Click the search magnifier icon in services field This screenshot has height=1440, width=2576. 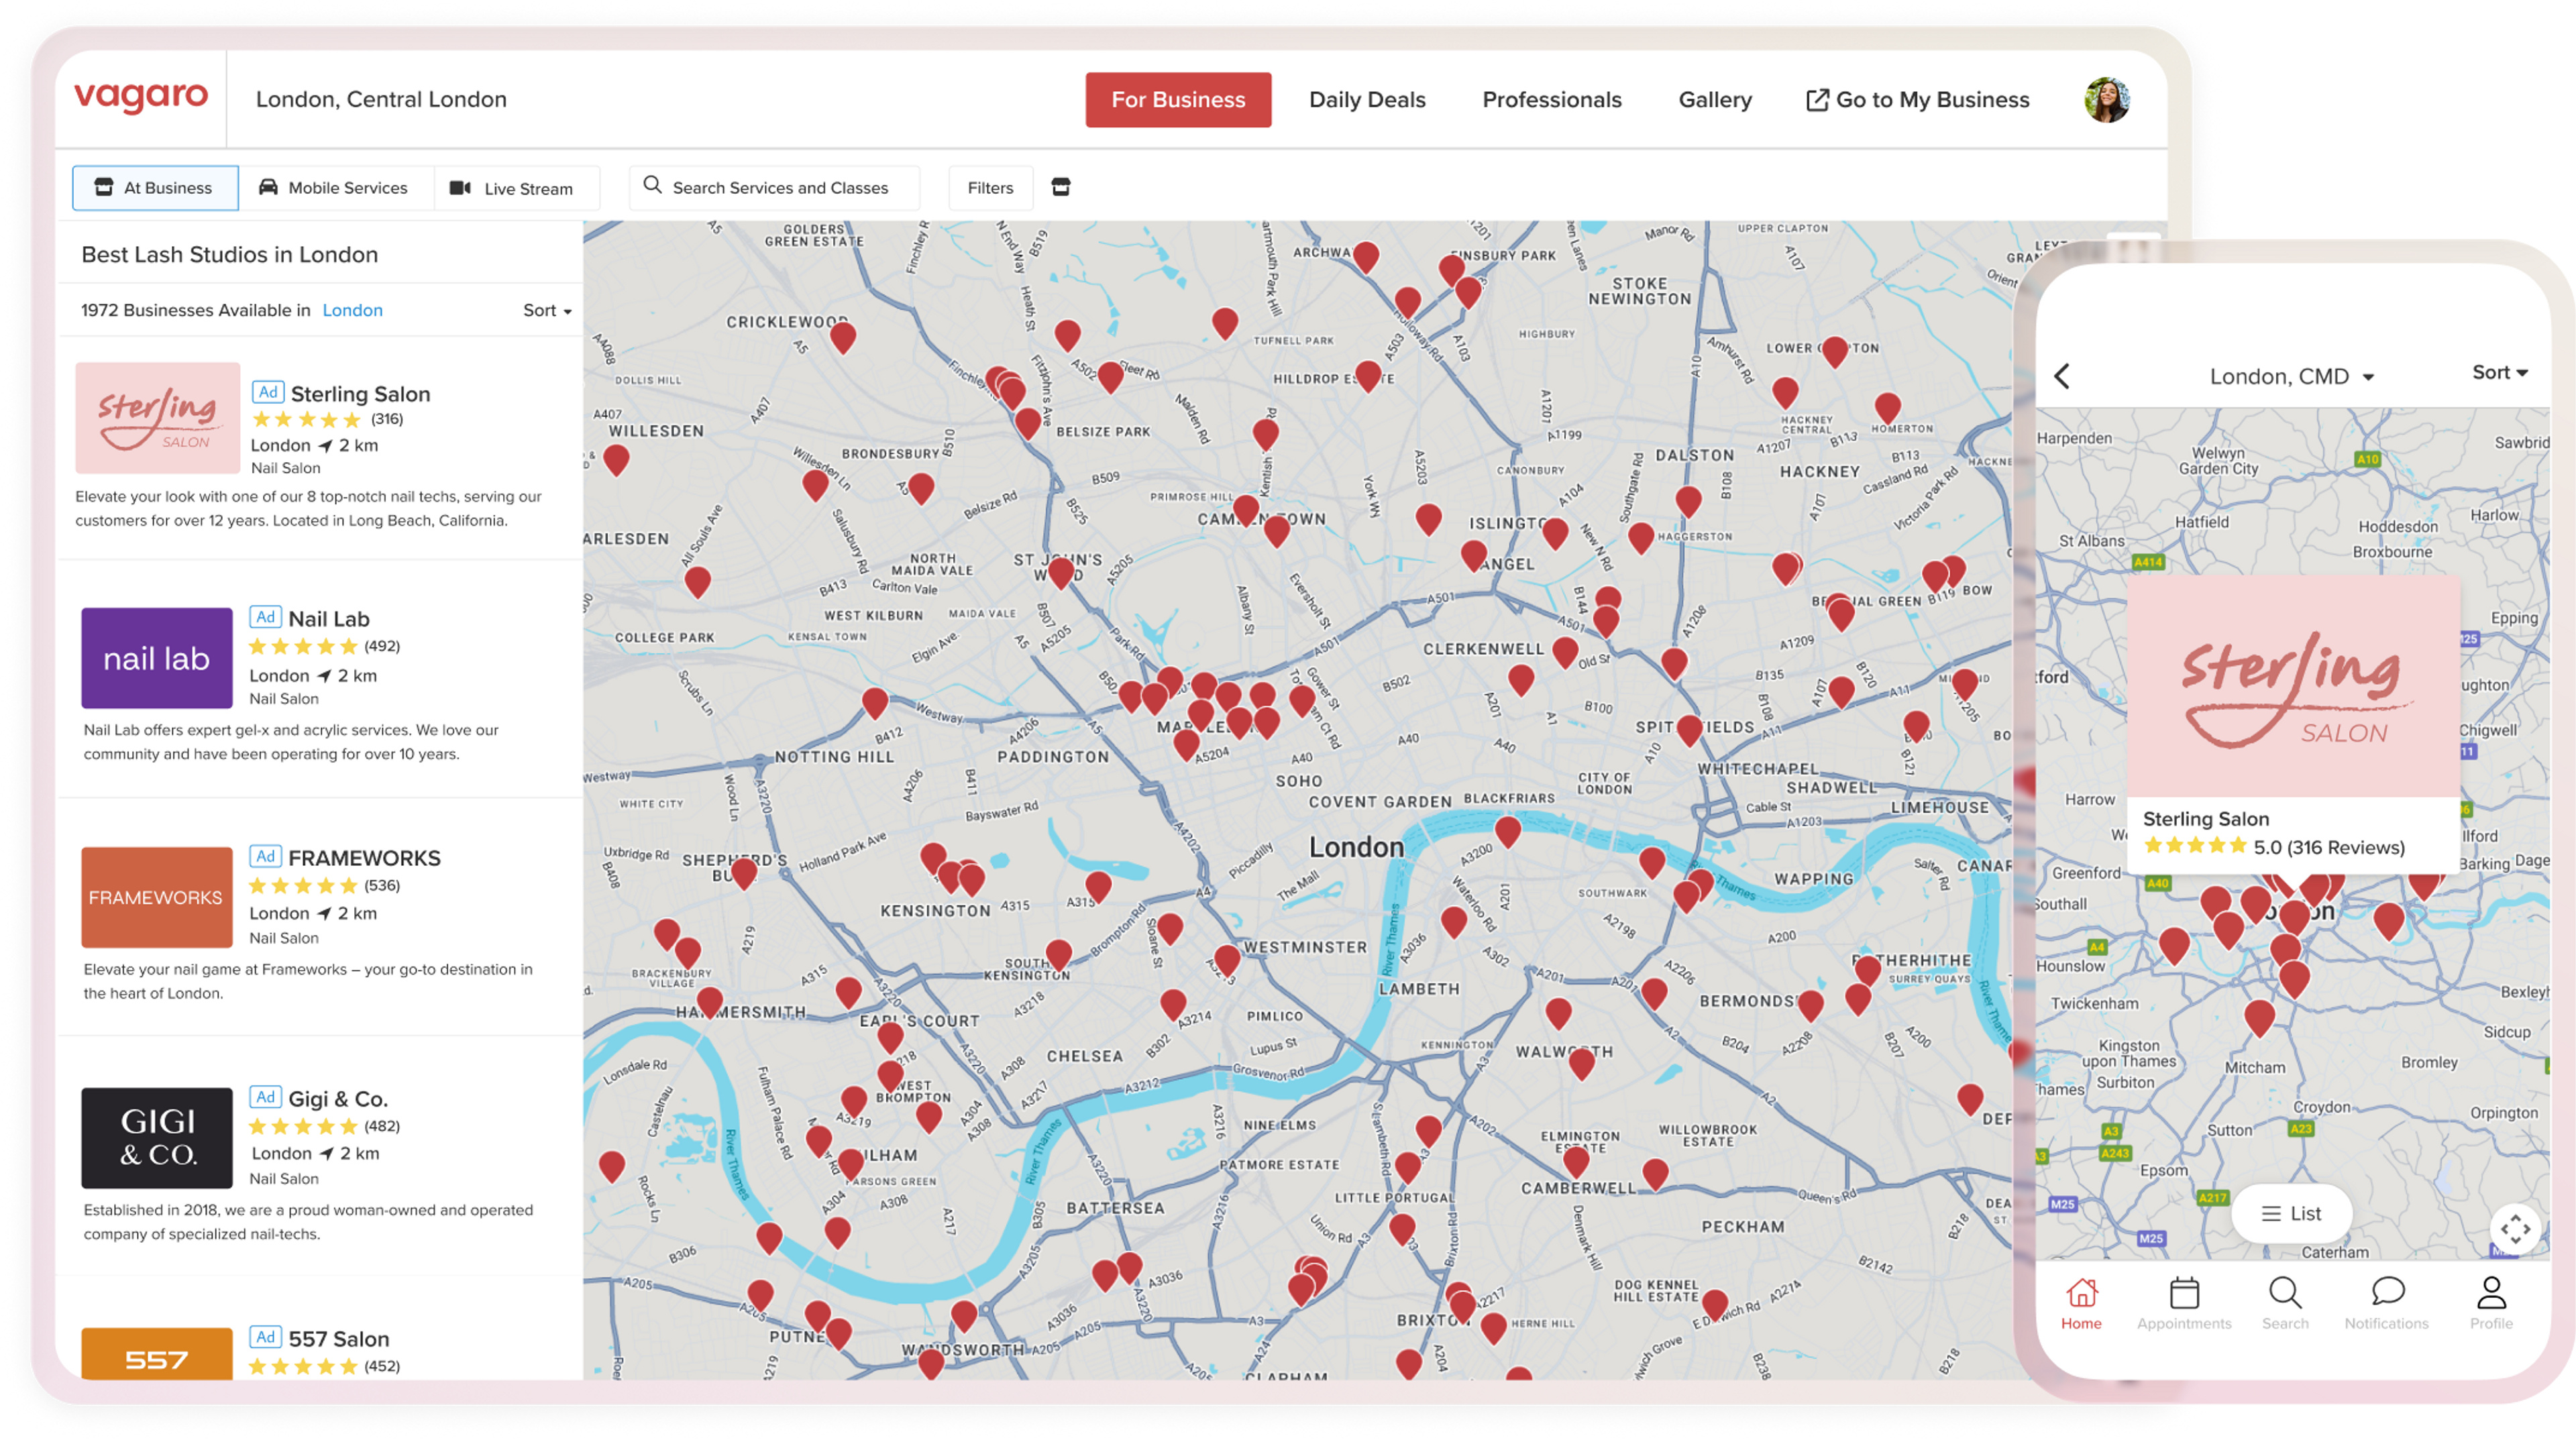(x=652, y=185)
